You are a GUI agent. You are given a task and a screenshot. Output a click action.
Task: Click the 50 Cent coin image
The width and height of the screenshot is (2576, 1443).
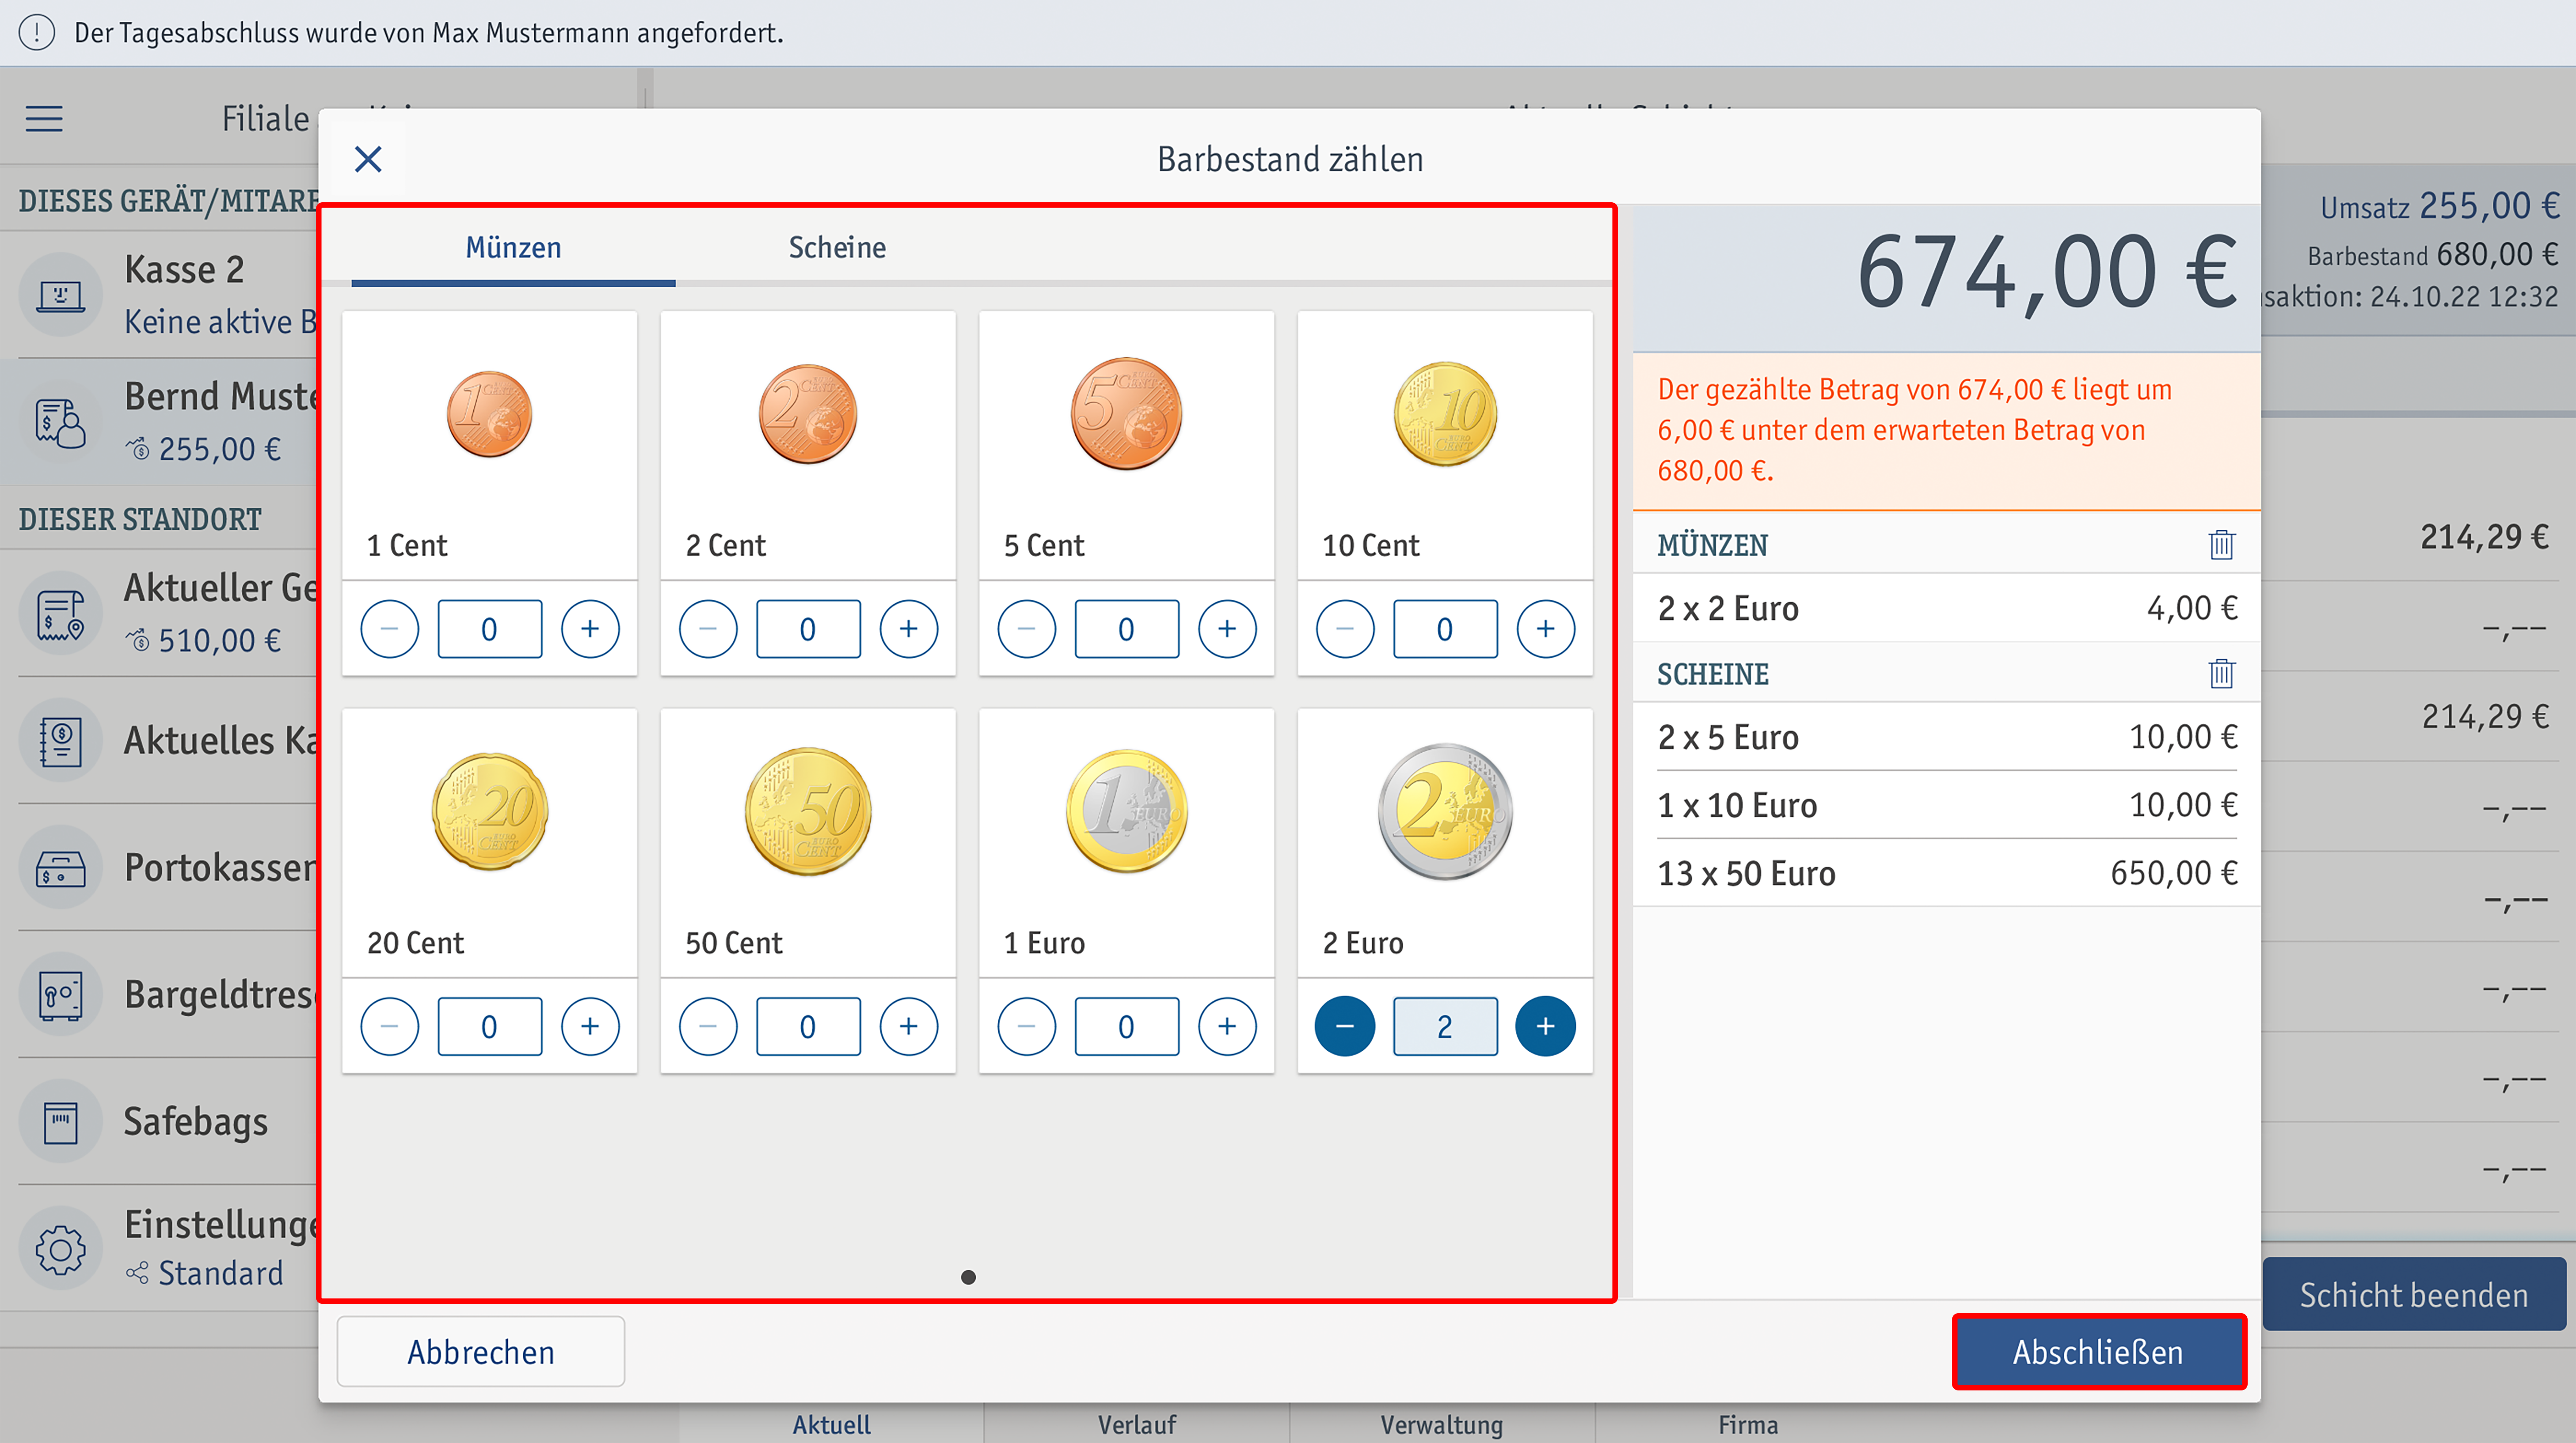point(808,811)
